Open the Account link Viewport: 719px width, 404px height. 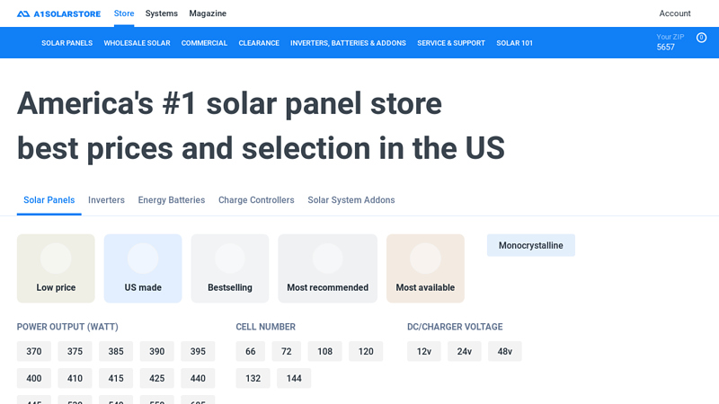[675, 13]
